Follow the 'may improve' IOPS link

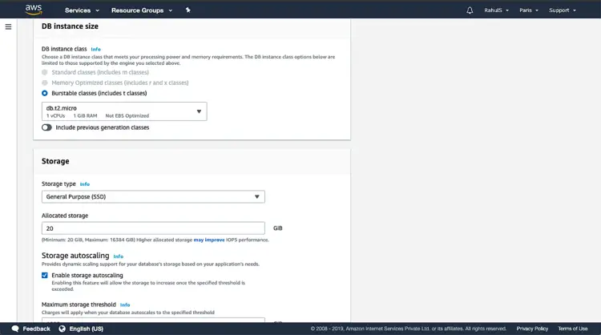click(x=209, y=240)
